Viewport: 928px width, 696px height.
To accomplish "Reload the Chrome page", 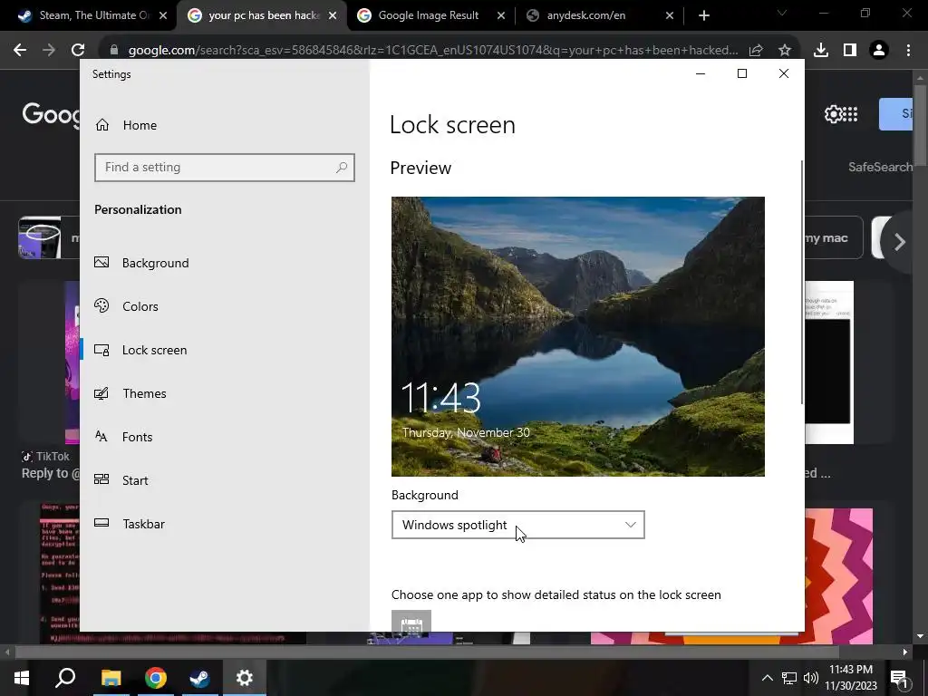I will 78,50.
